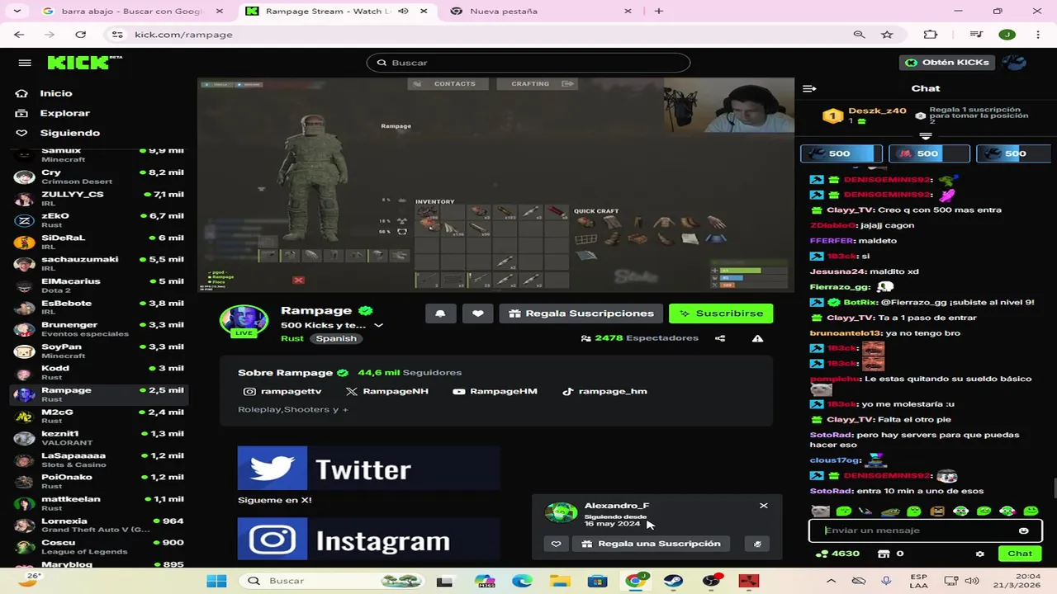This screenshot has width=1057, height=594.
Task: Open chat settings gear icon
Action: pyautogui.click(x=980, y=554)
